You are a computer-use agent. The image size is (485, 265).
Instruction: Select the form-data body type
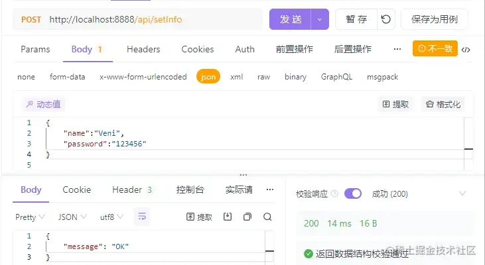pyautogui.click(x=68, y=77)
